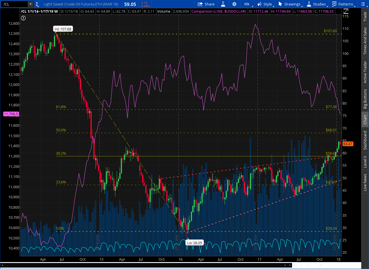Open the Studies menu

pos(316,4)
